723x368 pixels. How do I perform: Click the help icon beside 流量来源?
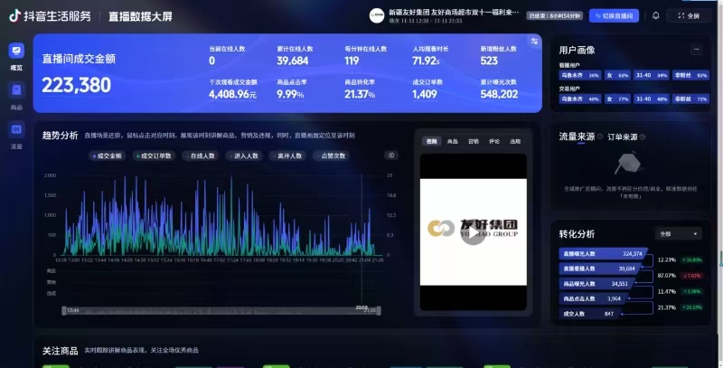pos(600,137)
